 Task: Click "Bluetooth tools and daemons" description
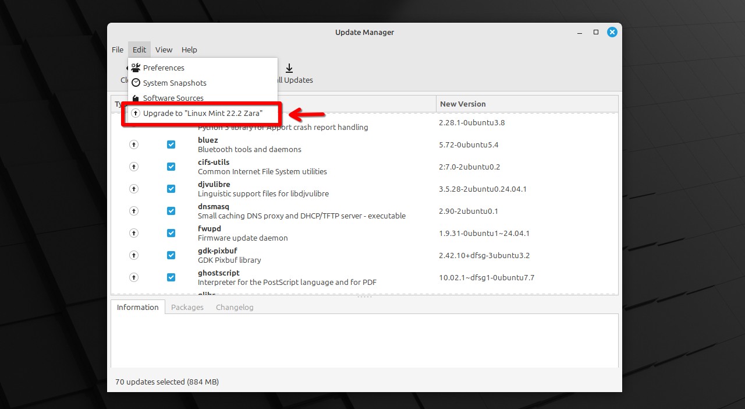250,149
